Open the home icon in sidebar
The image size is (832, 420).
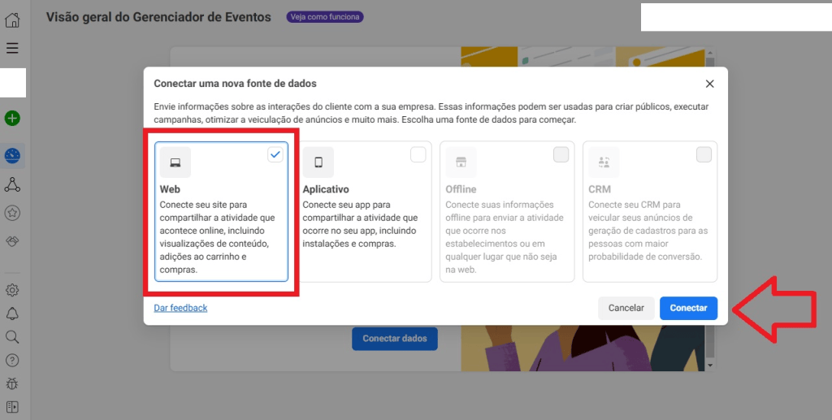click(x=12, y=20)
